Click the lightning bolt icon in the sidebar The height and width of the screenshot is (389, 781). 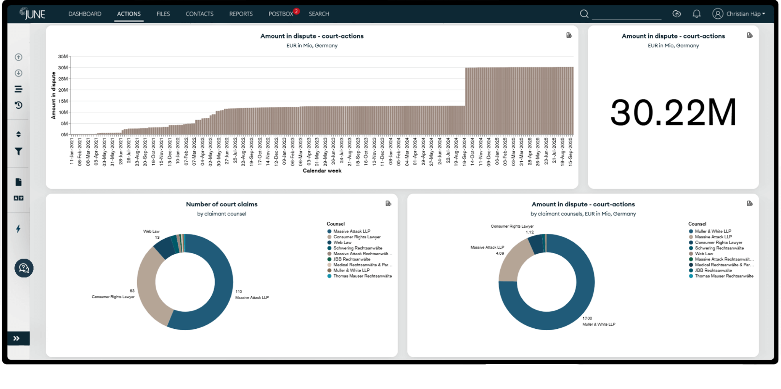point(18,228)
